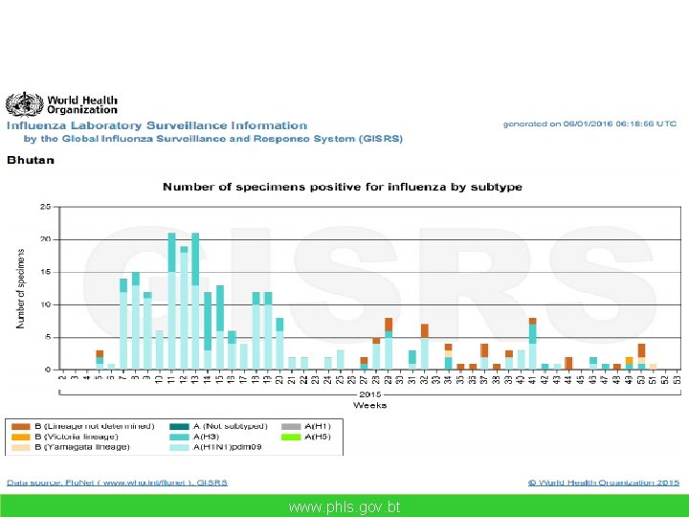Open the FluNet data source link
Image resolution: width=689 pixels, height=517 pixels.
click(x=117, y=483)
